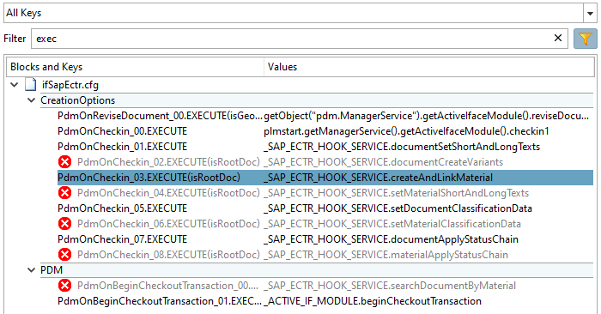The width and height of the screenshot is (601, 314).
Task: Collapse the ifSapEctr.cfg tree node
Action: pyautogui.click(x=15, y=85)
